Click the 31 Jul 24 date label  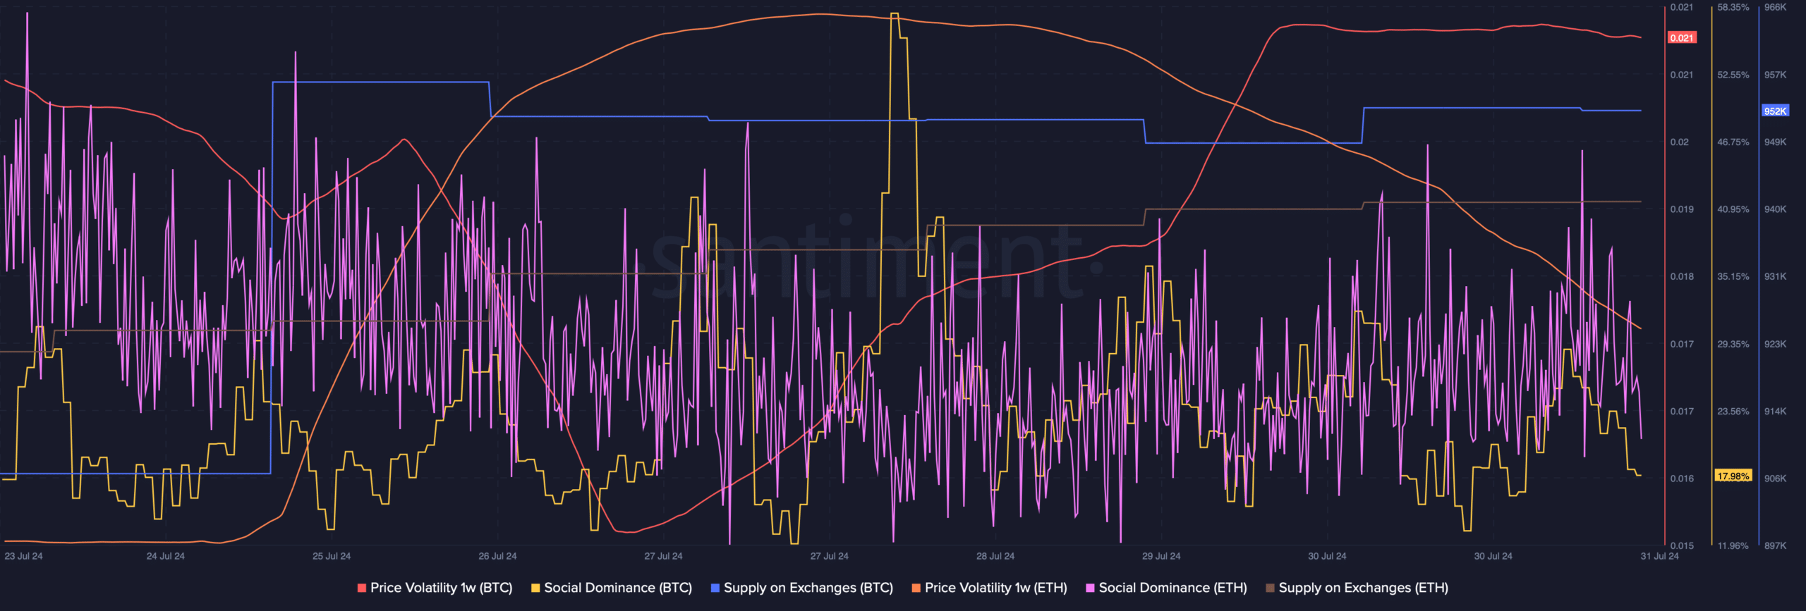click(x=1659, y=556)
